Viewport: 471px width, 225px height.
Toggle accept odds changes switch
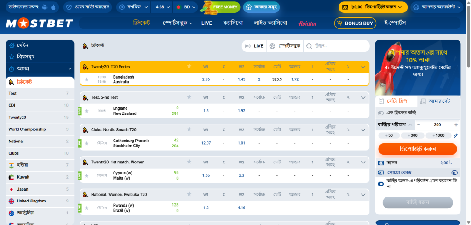pos(381,184)
